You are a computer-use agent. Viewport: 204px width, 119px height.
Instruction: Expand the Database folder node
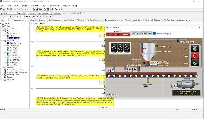coord(3,79)
